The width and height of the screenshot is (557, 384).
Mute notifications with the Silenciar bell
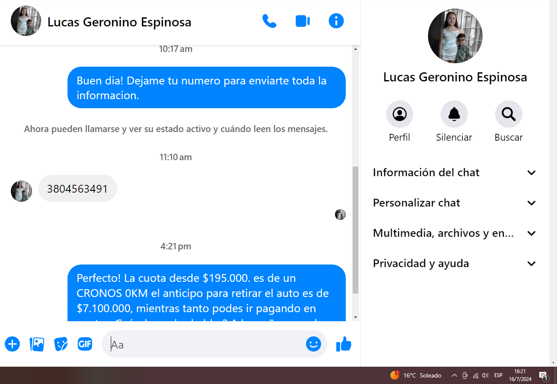point(454,114)
